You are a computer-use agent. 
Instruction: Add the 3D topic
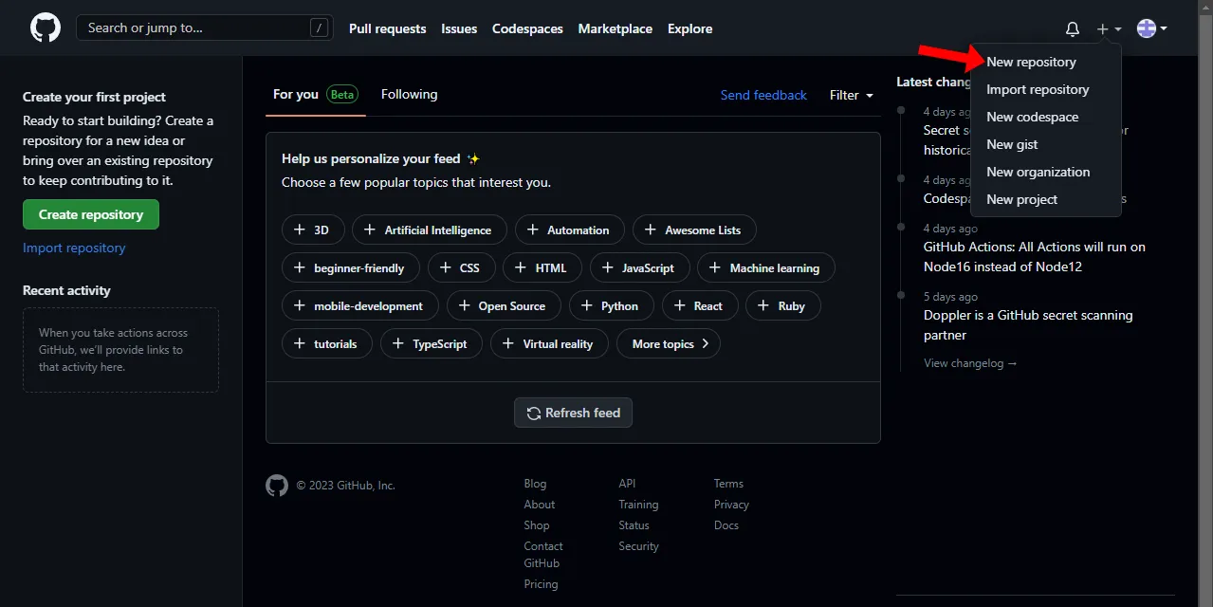(x=313, y=230)
